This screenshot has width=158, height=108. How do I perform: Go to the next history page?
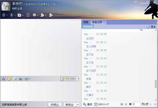[151, 104]
